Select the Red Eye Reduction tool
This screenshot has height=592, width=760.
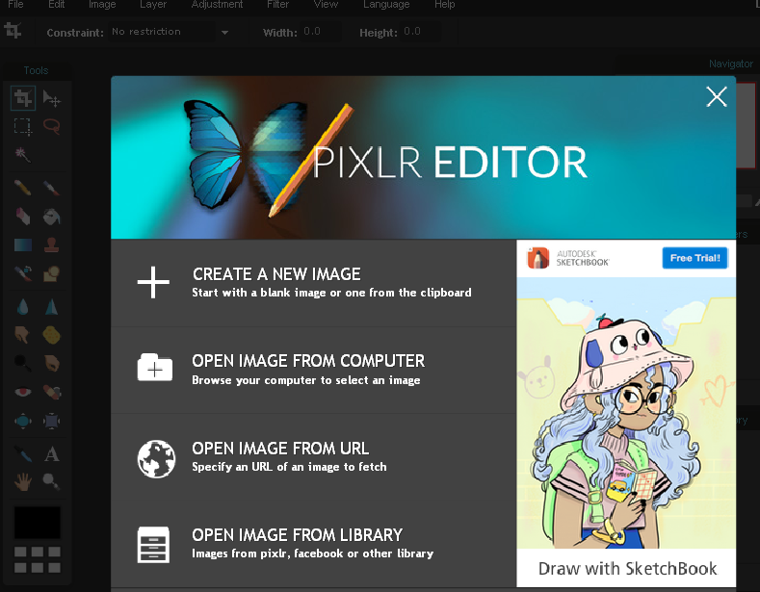coord(23,392)
